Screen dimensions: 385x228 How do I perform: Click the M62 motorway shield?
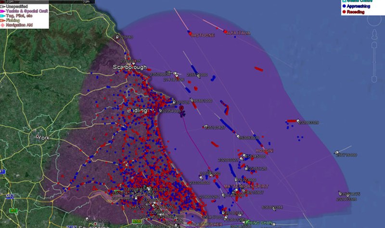[10, 196]
